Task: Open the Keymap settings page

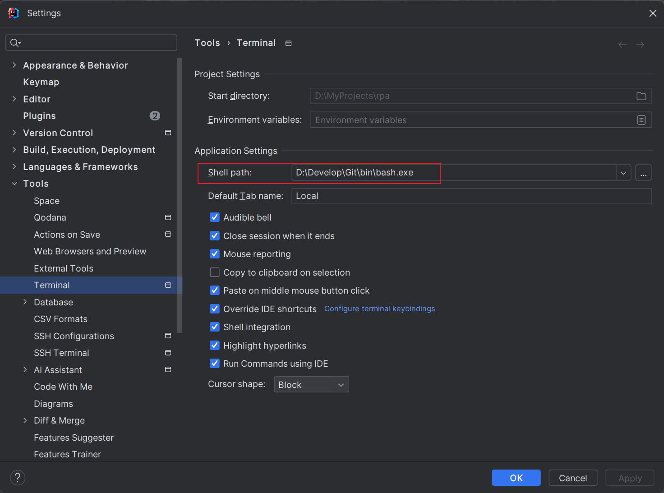Action: pyautogui.click(x=41, y=82)
